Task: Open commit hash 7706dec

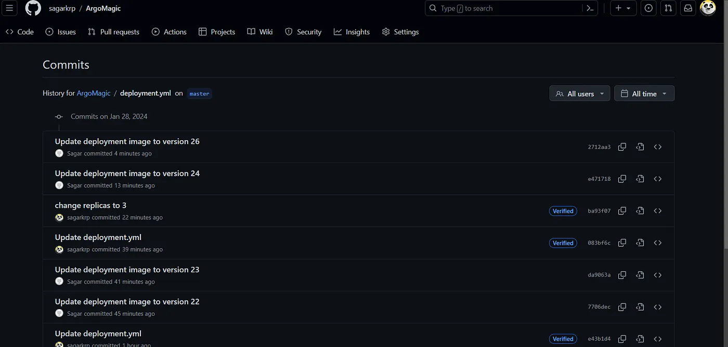Action: click(x=599, y=307)
